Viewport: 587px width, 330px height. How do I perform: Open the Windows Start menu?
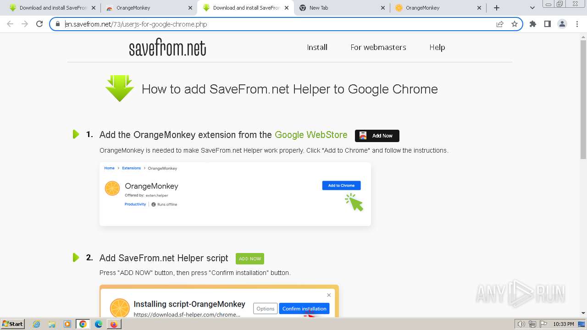(x=12, y=324)
